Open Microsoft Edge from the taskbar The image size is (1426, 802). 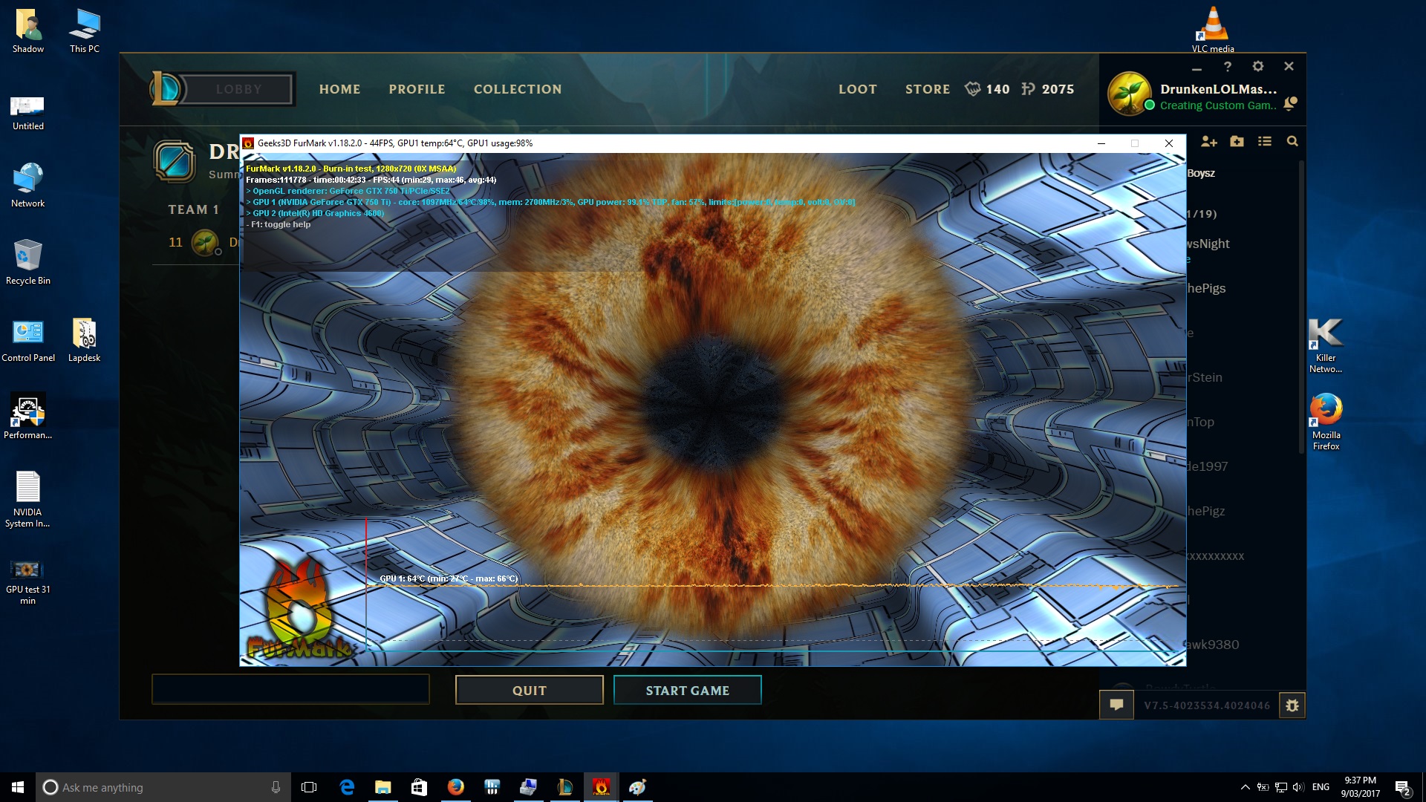(x=347, y=787)
